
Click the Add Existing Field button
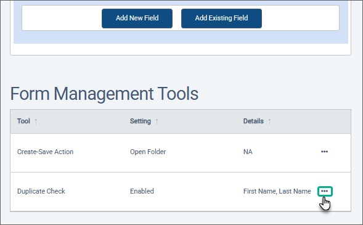pyautogui.click(x=221, y=18)
